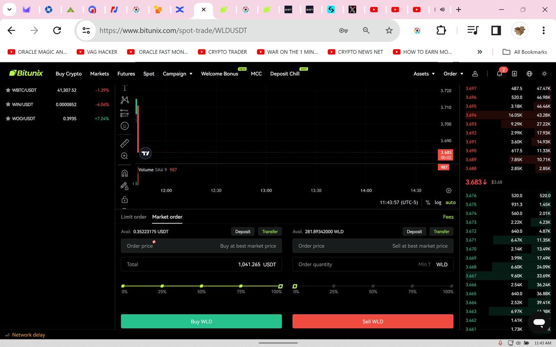
Task: Select the Market order tab
Action: (x=167, y=217)
